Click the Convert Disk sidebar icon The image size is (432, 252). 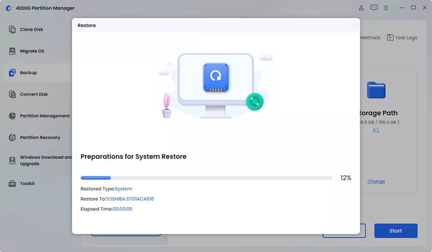click(x=12, y=94)
